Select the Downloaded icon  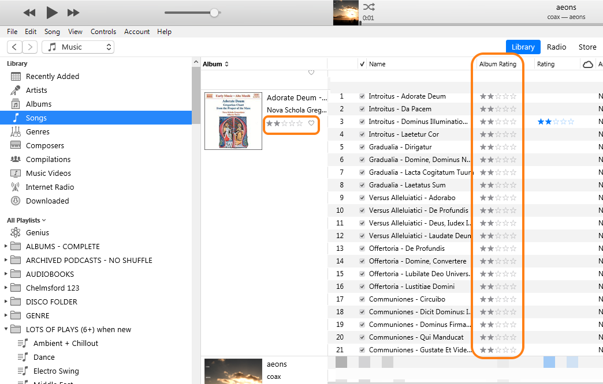(x=16, y=201)
